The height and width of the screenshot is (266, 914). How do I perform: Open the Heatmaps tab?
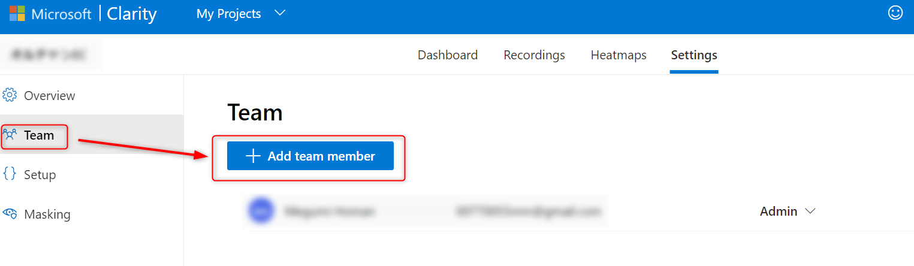619,55
